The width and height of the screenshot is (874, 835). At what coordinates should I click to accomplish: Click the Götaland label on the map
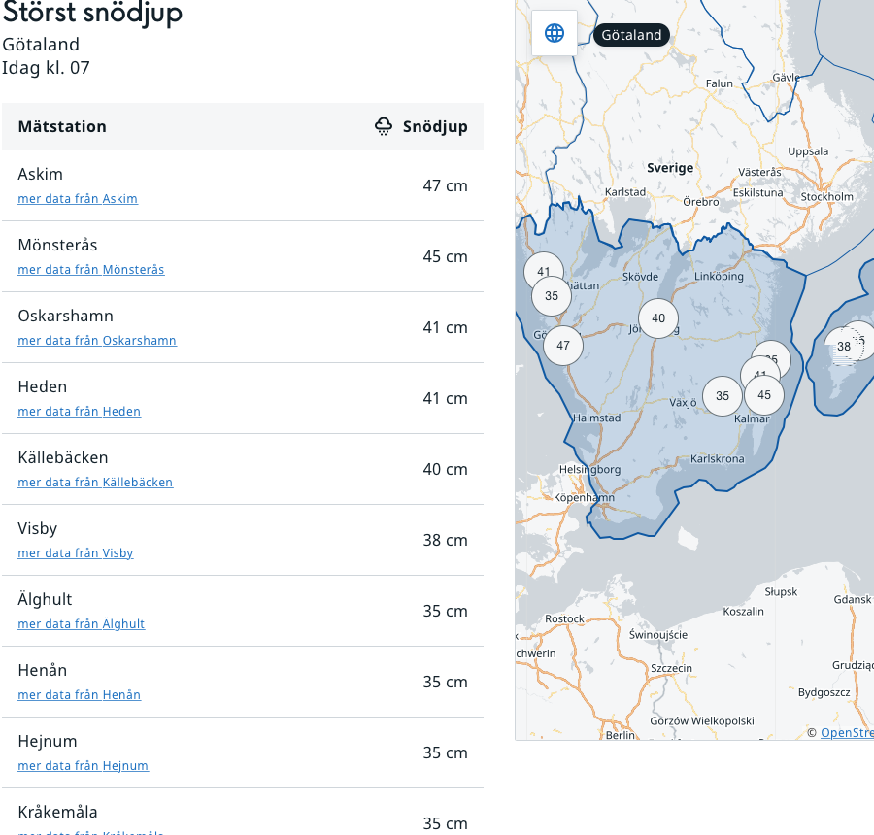click(631, 35)
